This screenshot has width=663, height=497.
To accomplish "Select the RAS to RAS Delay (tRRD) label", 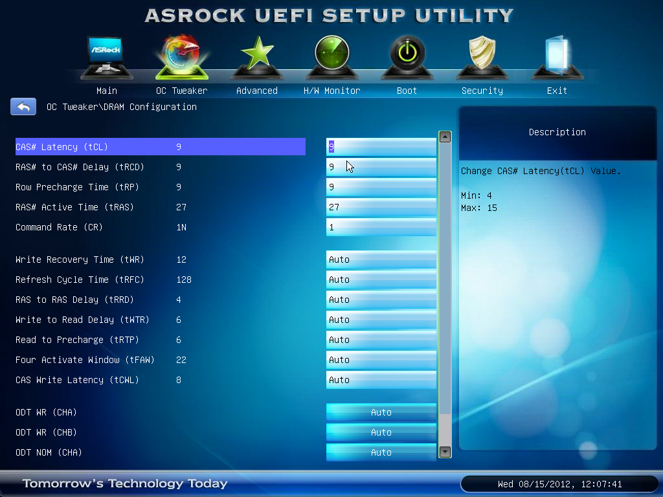I will 75,300.
